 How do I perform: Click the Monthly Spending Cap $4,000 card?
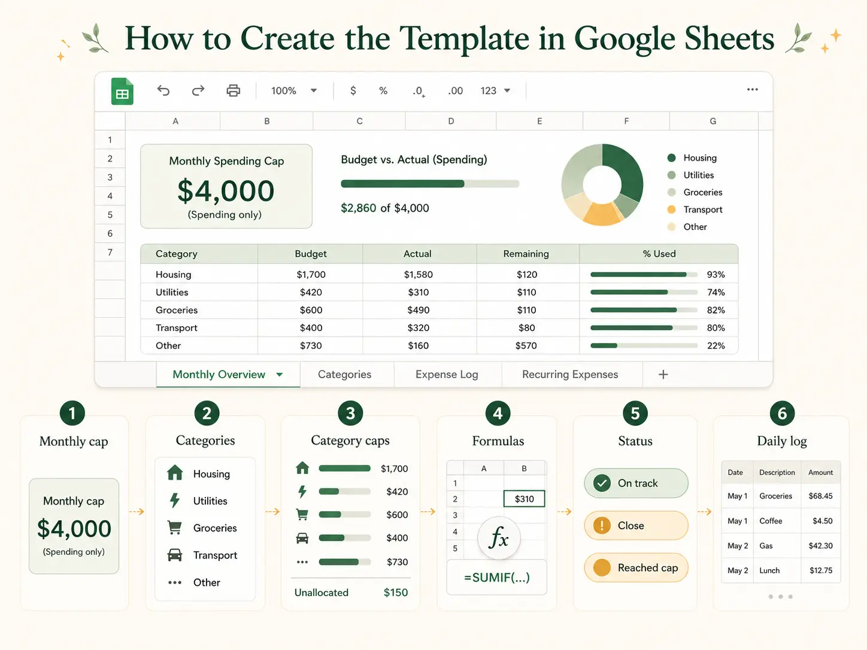point(226,186)
